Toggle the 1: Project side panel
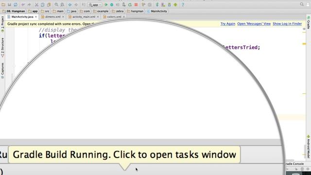This screenshot has width=311, height=175. tap(2, 24)
